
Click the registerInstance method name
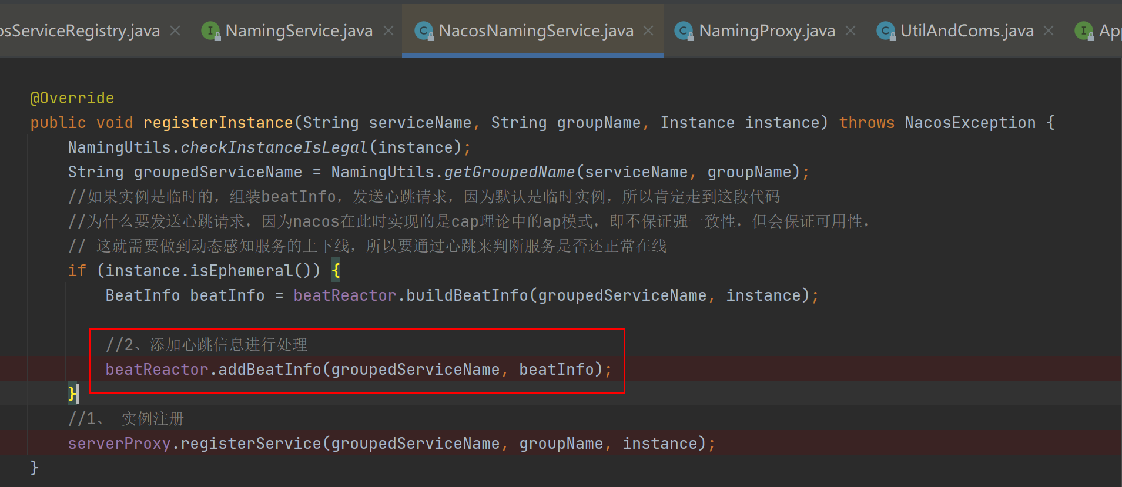coord(217,123)
